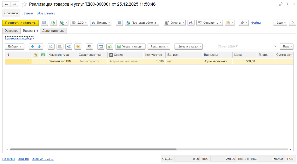This screenshot has height=164, width=297.
Task: Copy the document link via the chain icon
Action: 280,4
